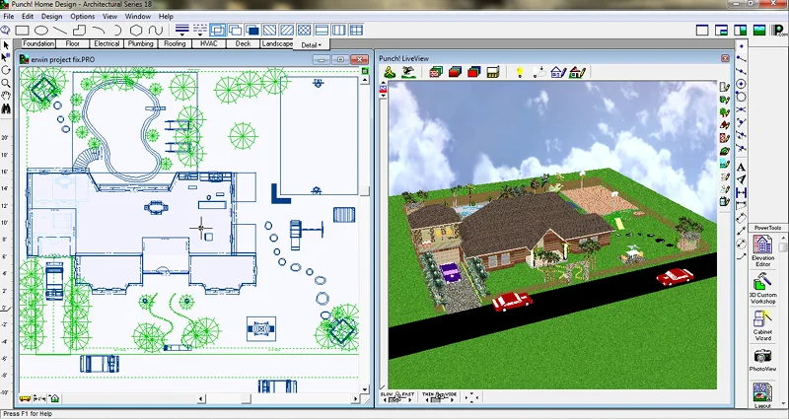Open the PhotoView power tool

(x=762, y=360)
